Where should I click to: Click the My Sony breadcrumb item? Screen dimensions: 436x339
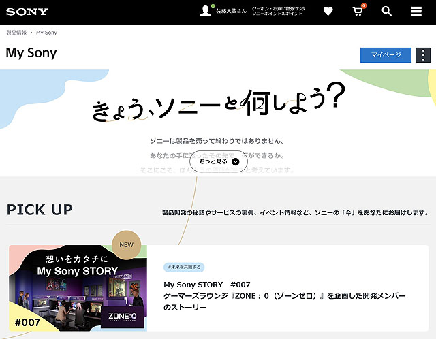[46, 32]
